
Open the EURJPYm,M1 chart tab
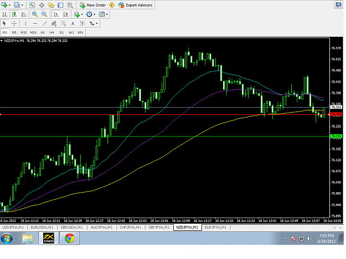(x=215, y=228)
